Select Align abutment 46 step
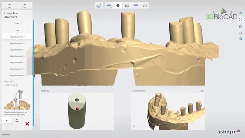245x138 pixels. [x=17, y=75]
